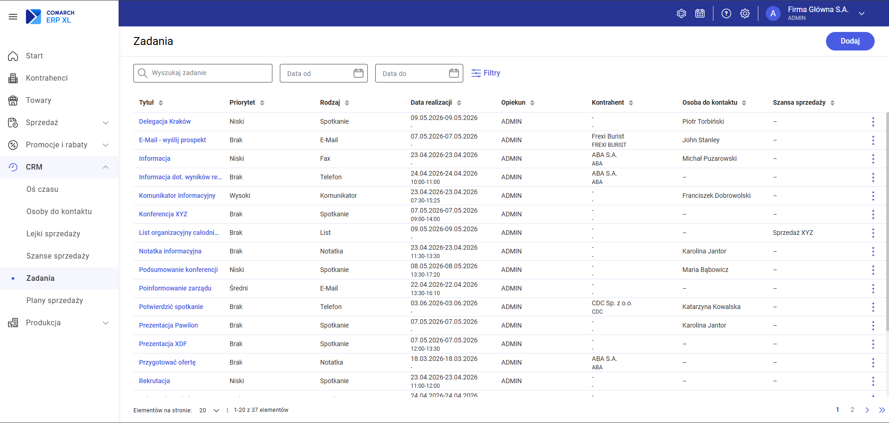
Task: Open calendar picker in Data od field
Action: pos(359,73)
